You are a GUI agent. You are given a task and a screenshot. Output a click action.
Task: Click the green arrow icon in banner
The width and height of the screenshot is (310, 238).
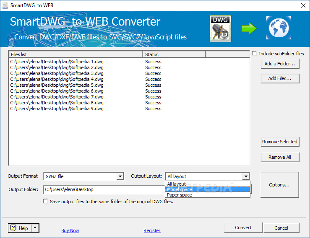[249, 28]
